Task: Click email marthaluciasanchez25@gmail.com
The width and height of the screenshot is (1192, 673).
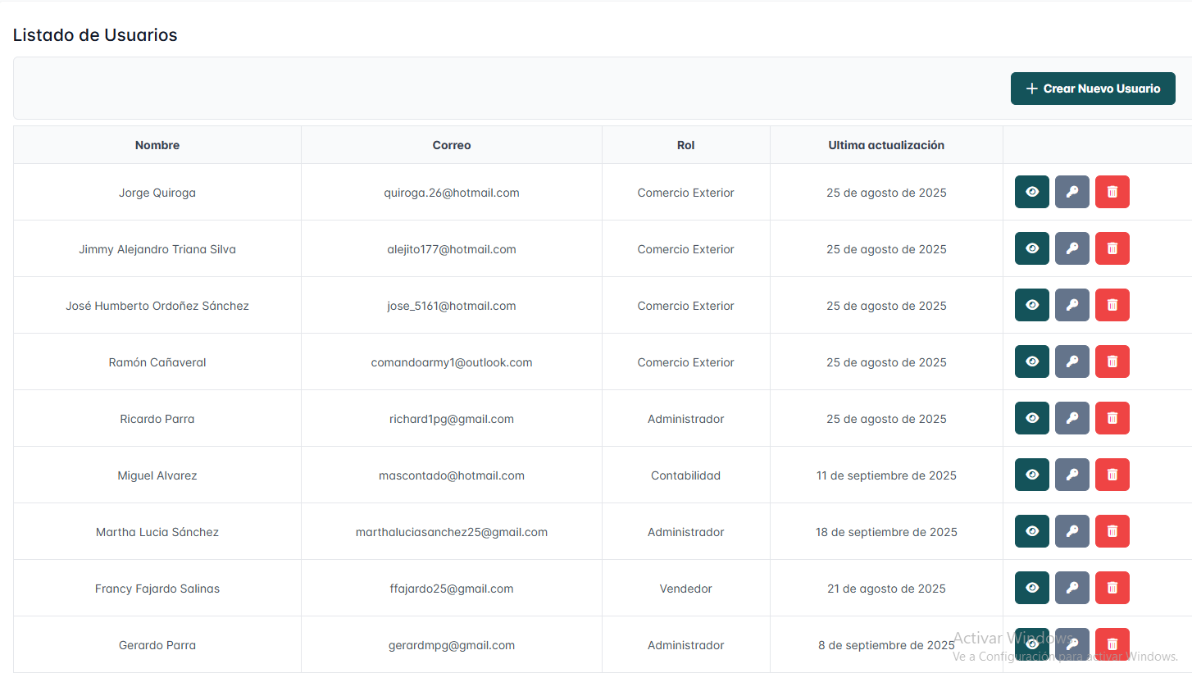Action: click(x=452, y=532)
